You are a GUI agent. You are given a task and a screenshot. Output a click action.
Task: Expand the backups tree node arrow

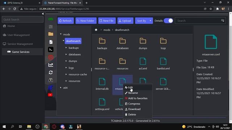(66, 48)
